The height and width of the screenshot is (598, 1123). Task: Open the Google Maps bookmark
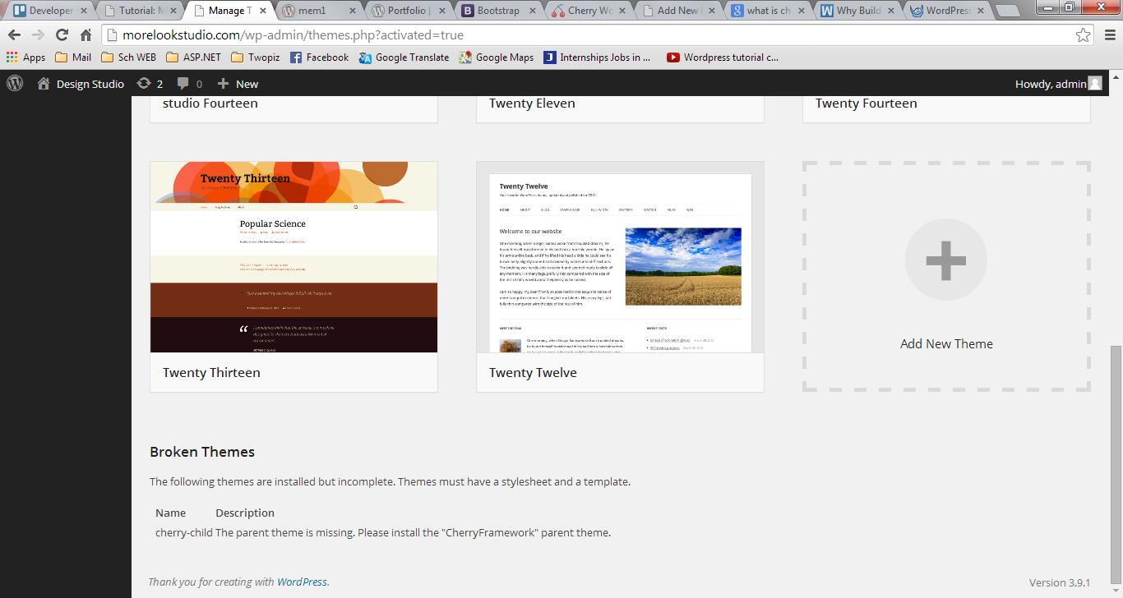(497, 57)
